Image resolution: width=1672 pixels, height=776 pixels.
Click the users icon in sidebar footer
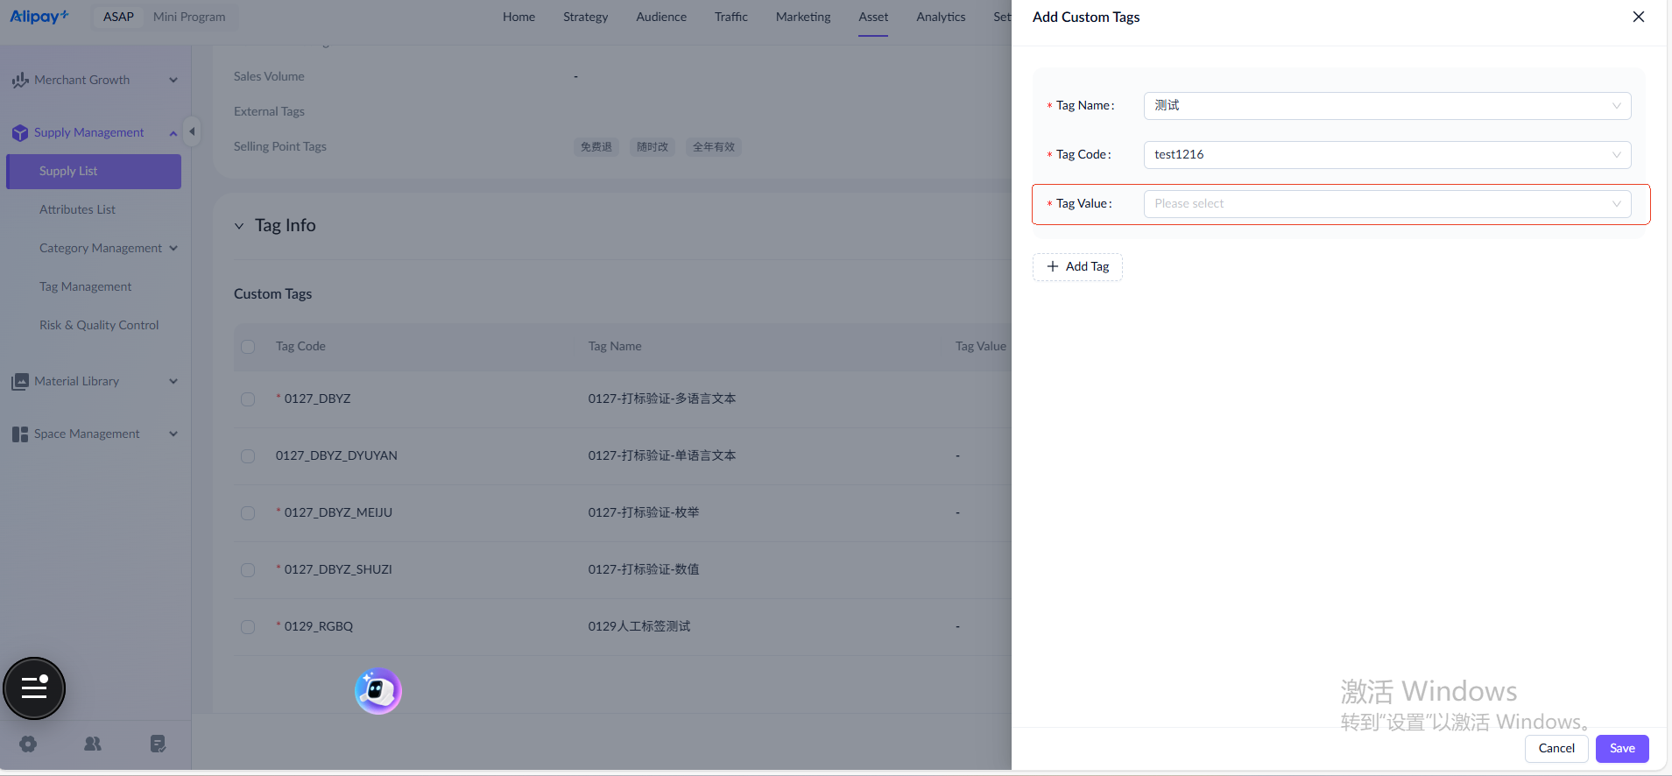coord(93,744)
